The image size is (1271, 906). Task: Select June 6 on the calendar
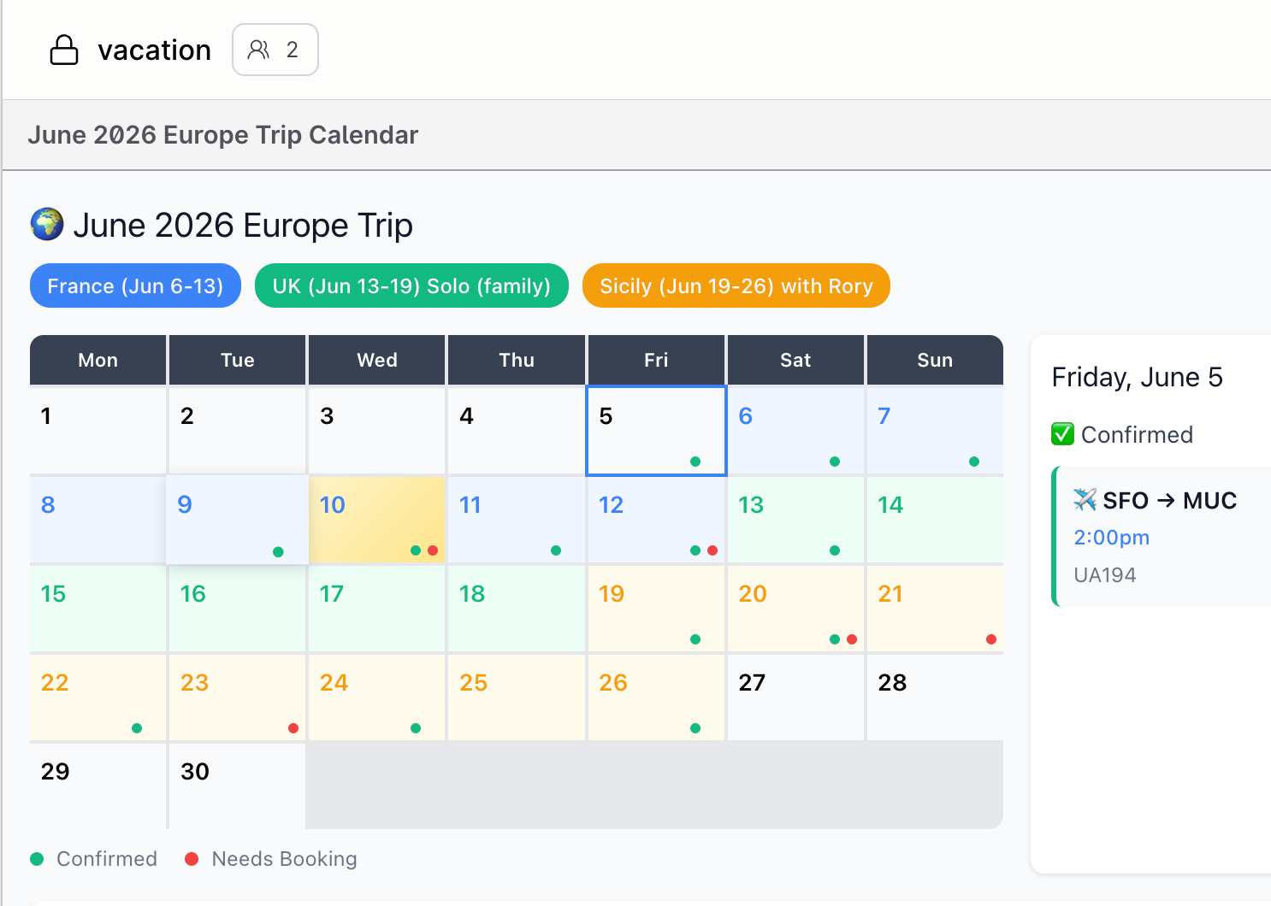tap(795, 431)
